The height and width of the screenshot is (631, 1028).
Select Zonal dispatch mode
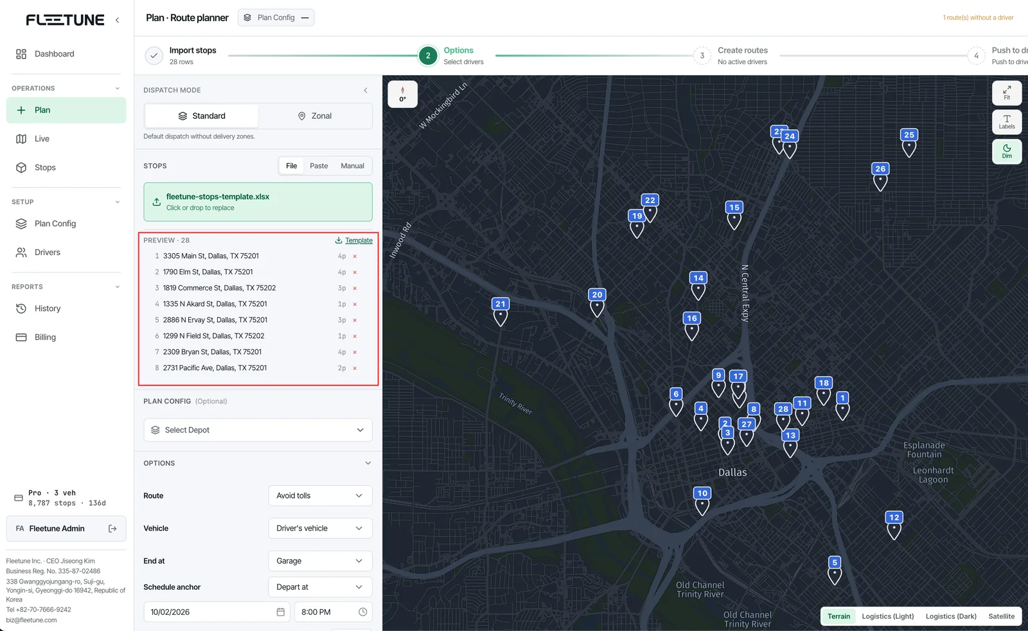pos(315,116)
